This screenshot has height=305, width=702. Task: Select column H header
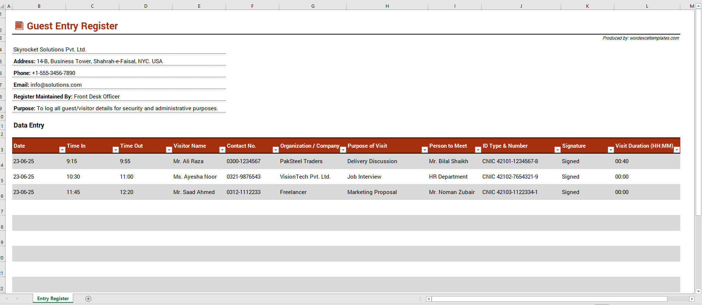point(387,6)
